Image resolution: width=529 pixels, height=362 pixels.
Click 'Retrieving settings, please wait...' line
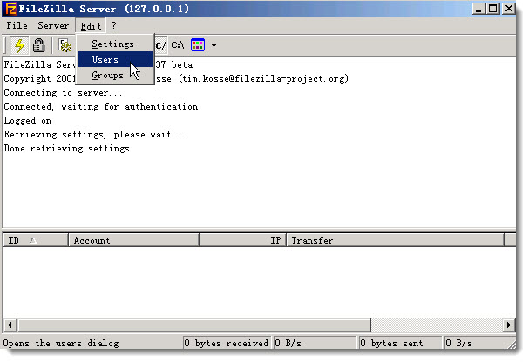tap(94, 134)
